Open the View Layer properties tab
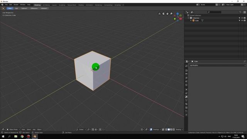 point(186,78)
